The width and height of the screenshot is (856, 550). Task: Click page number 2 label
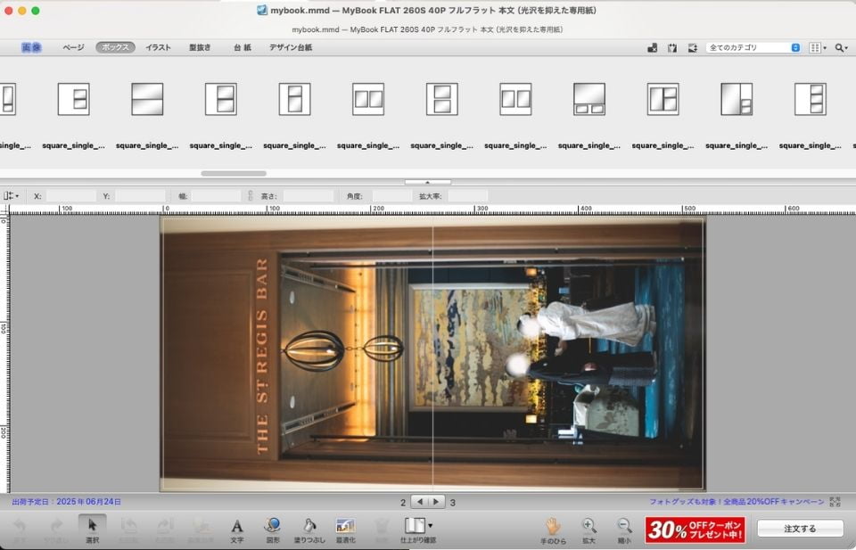403,502
